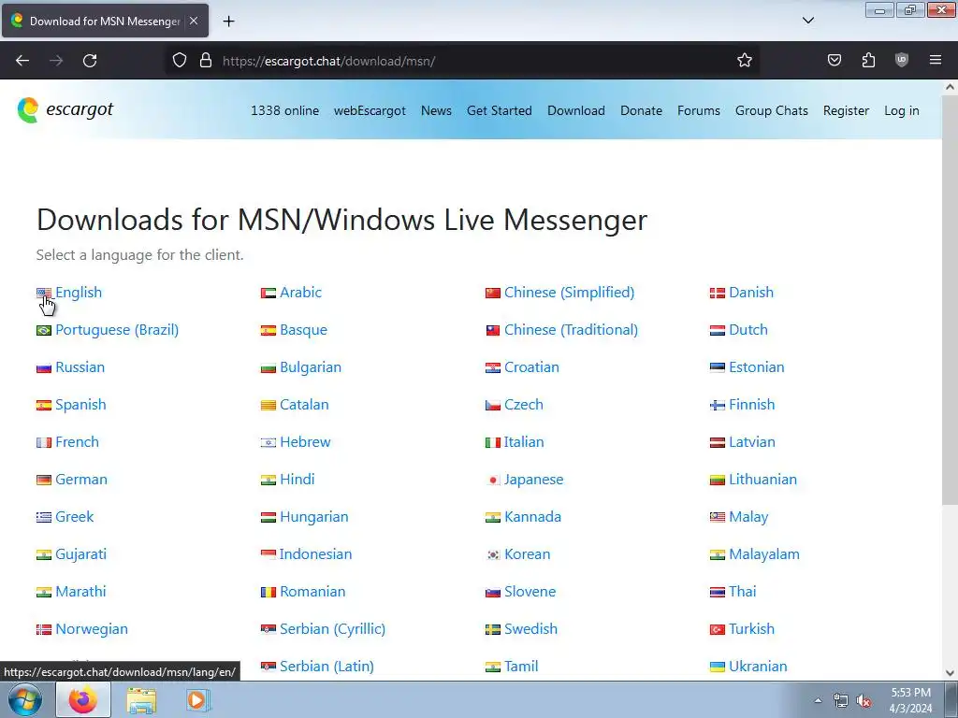Click the padlock site security icon
This screenshot has height=718, width=958.
[x=206, y=61]
